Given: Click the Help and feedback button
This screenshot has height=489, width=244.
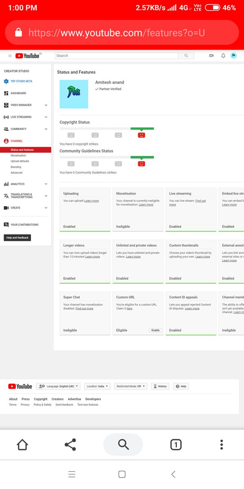Looking at the screenshot, I should pyautogui.click(x=17, y=238).
